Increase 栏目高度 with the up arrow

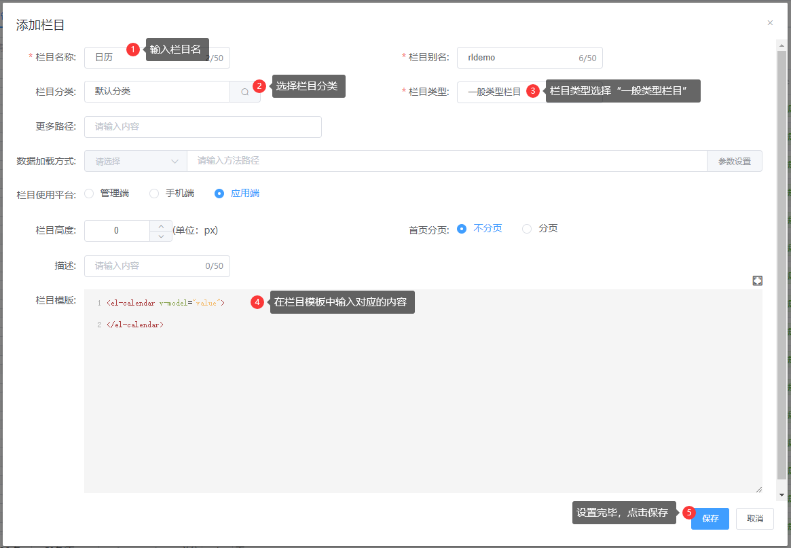point(160,225)
